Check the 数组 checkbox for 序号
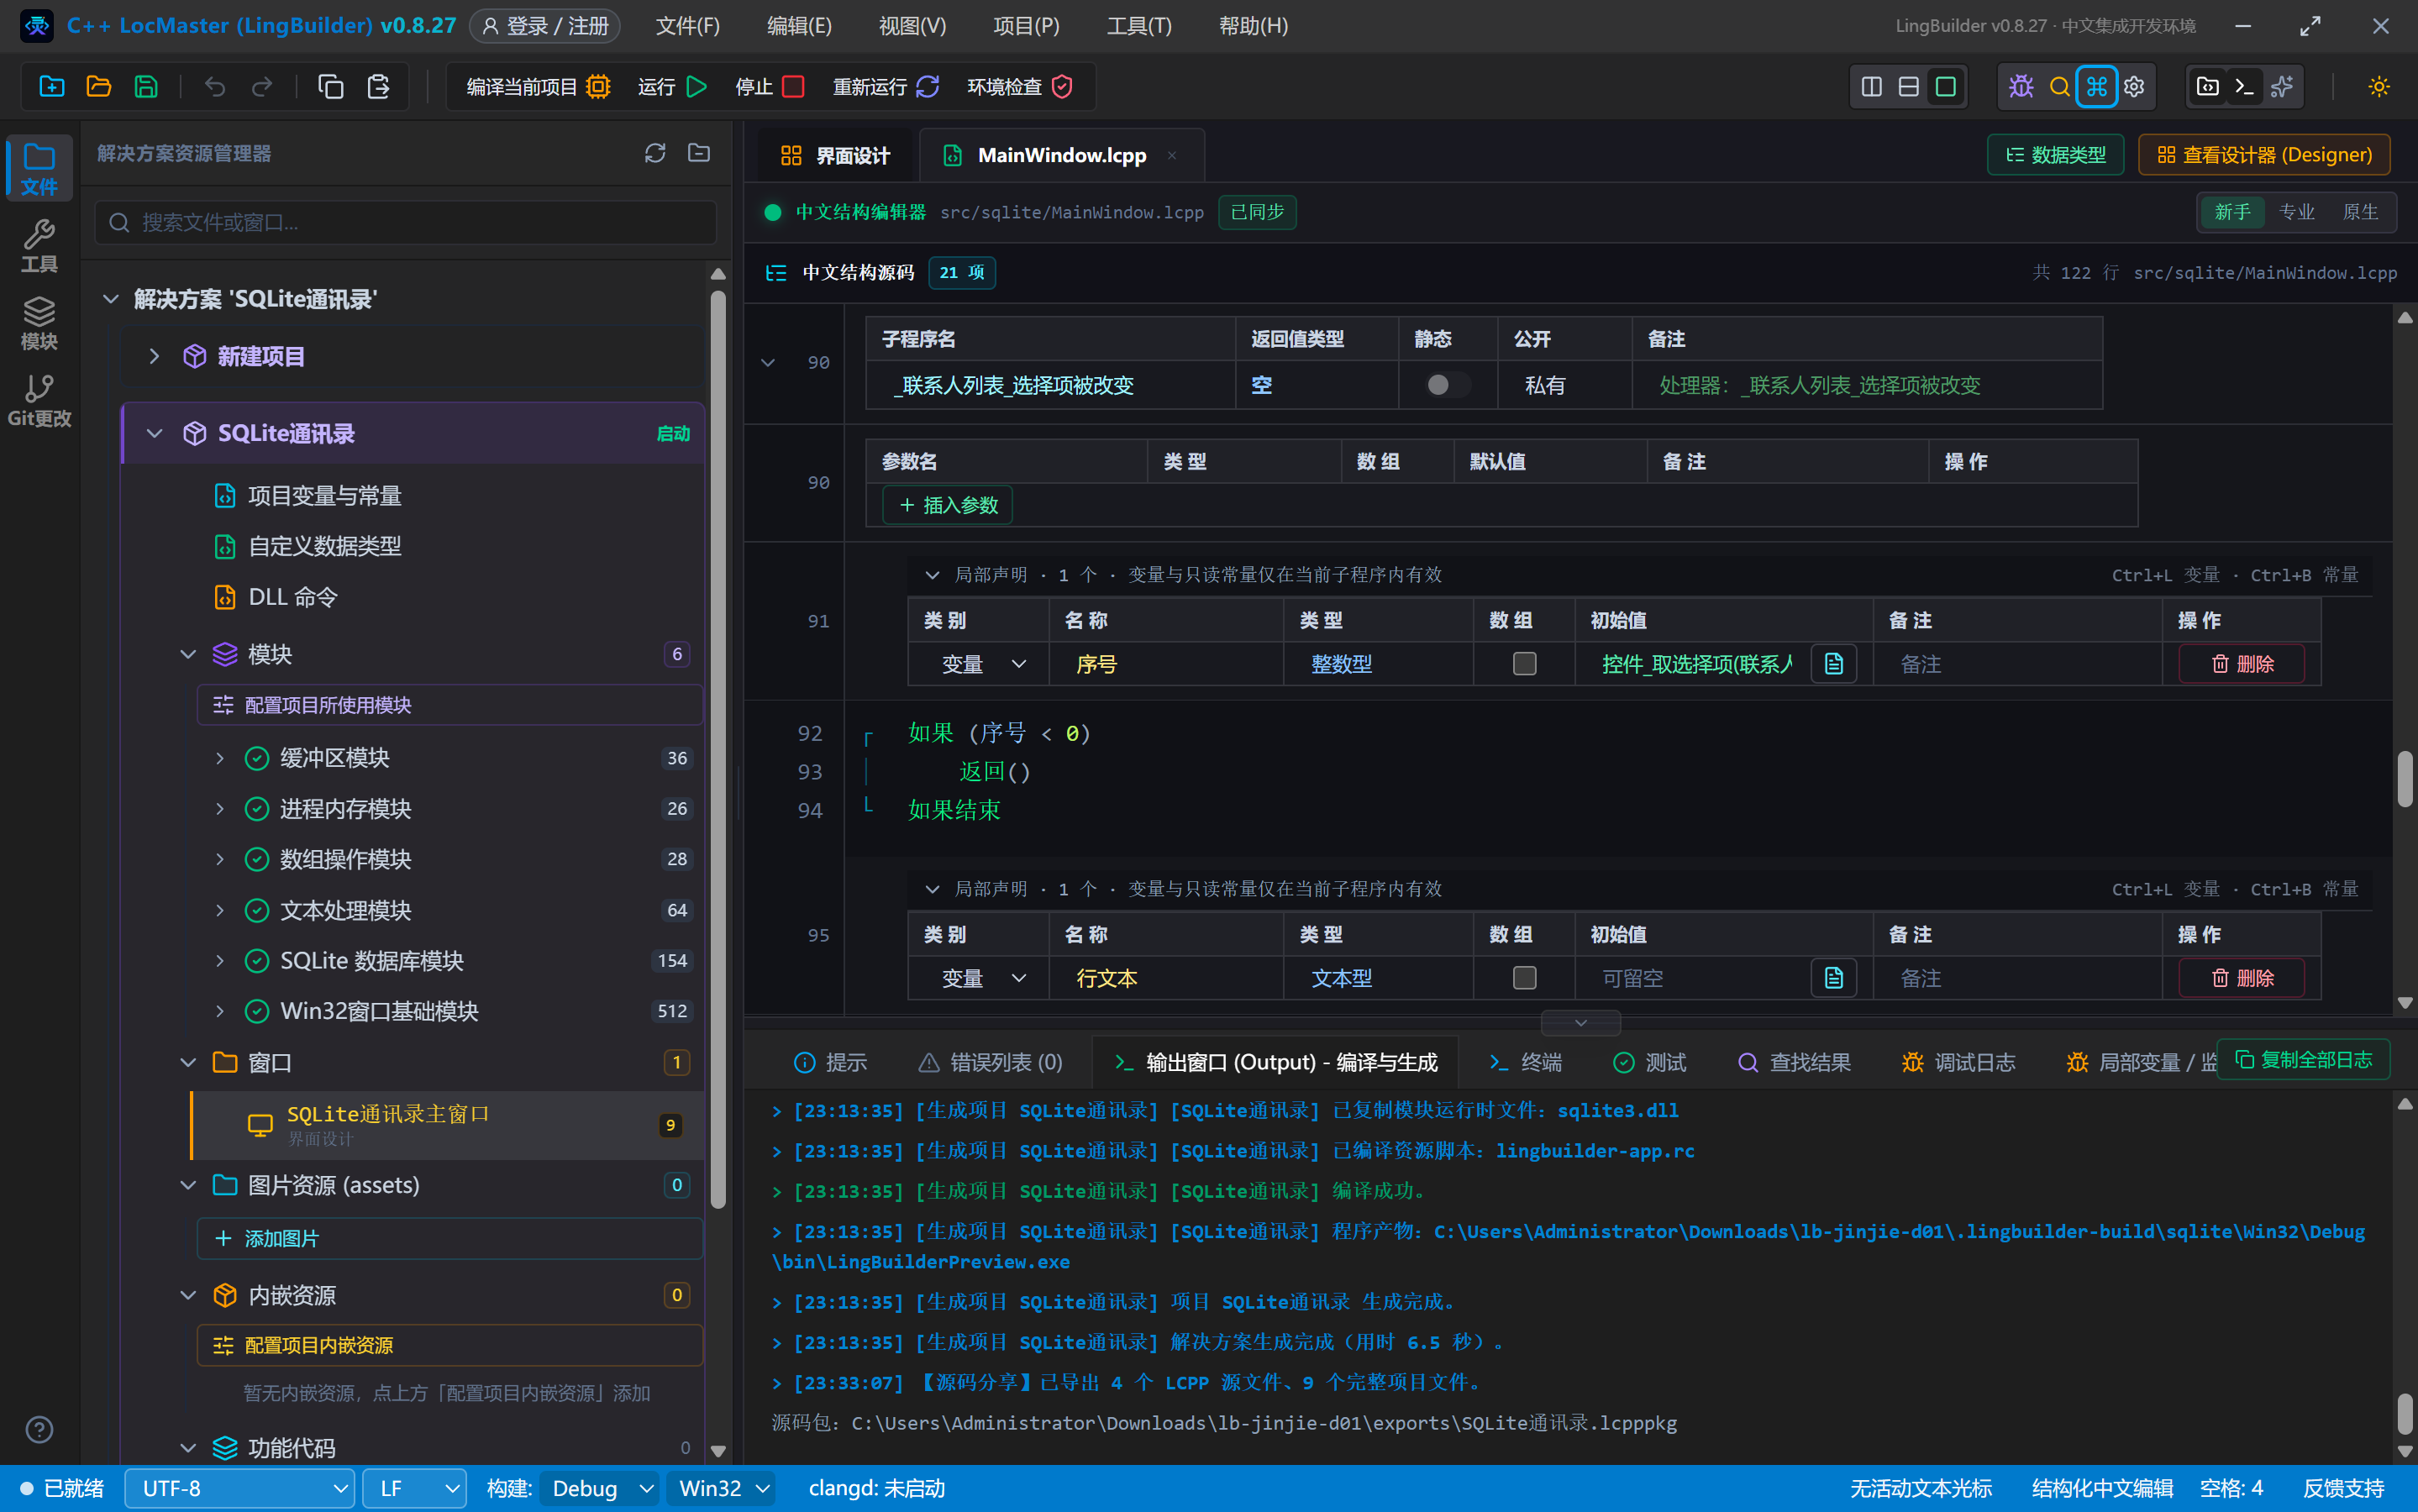This screenshot has height=1512, width=2418. pos(1524,664)
